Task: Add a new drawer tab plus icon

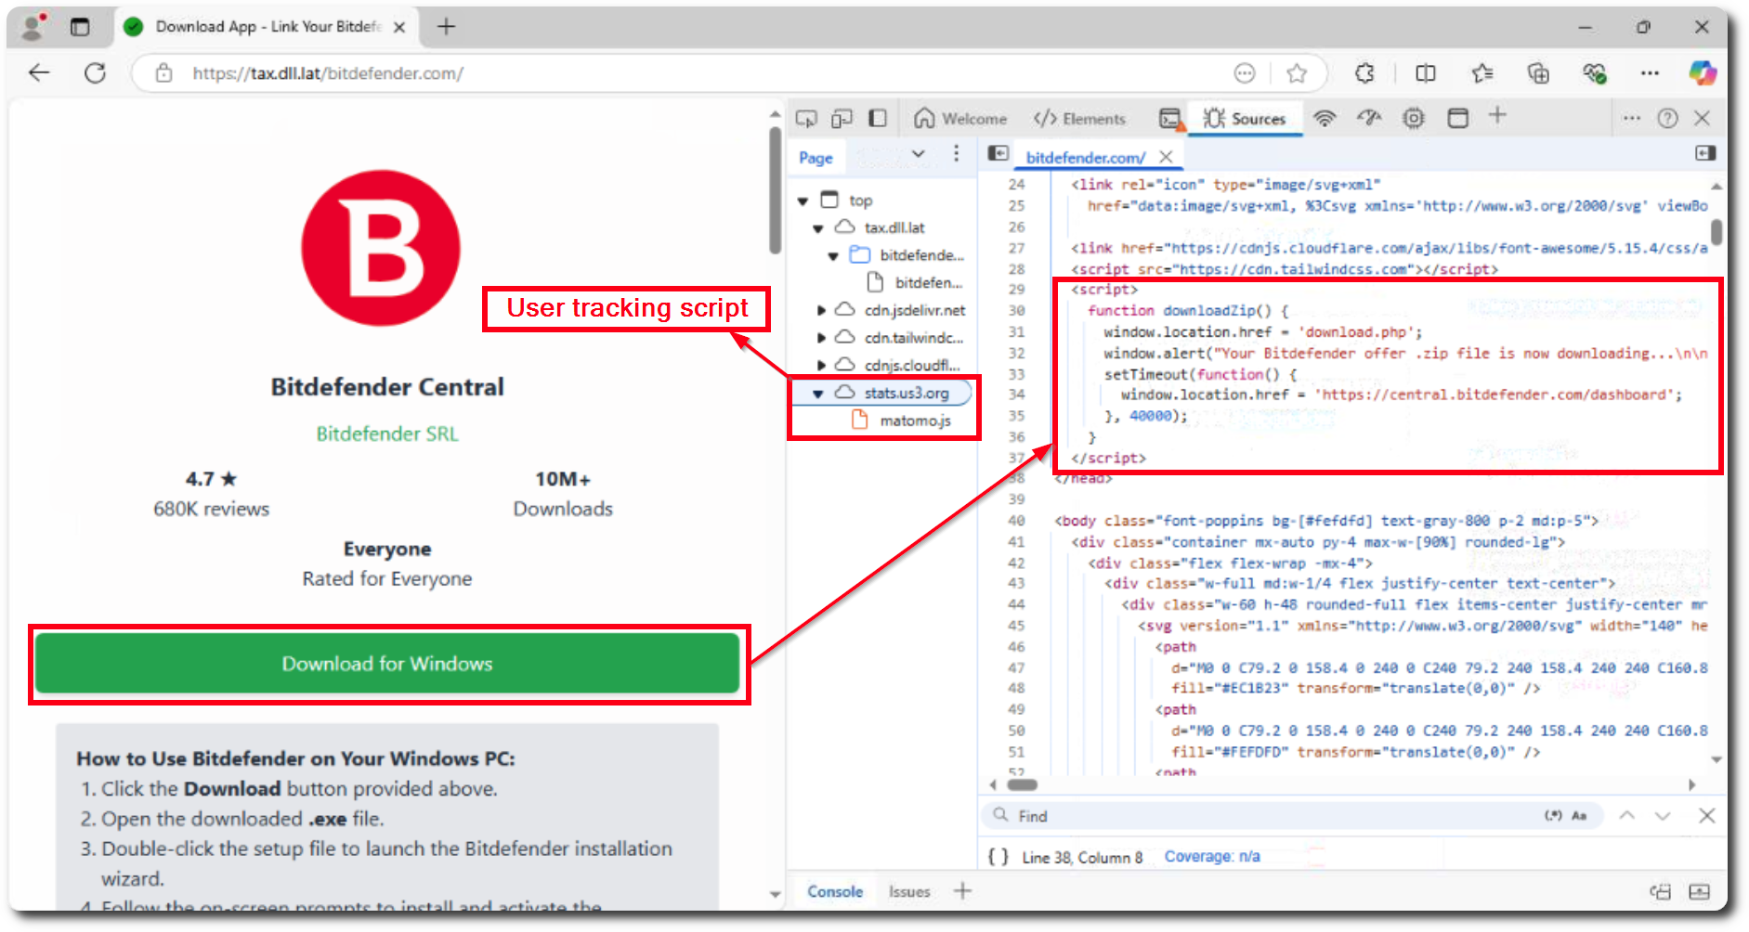Action: coord(962,890)
